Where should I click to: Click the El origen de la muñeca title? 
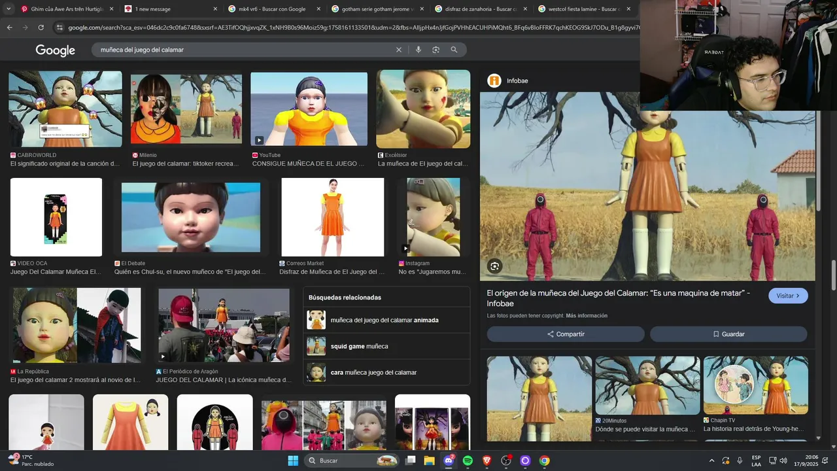tap(618, 298)
